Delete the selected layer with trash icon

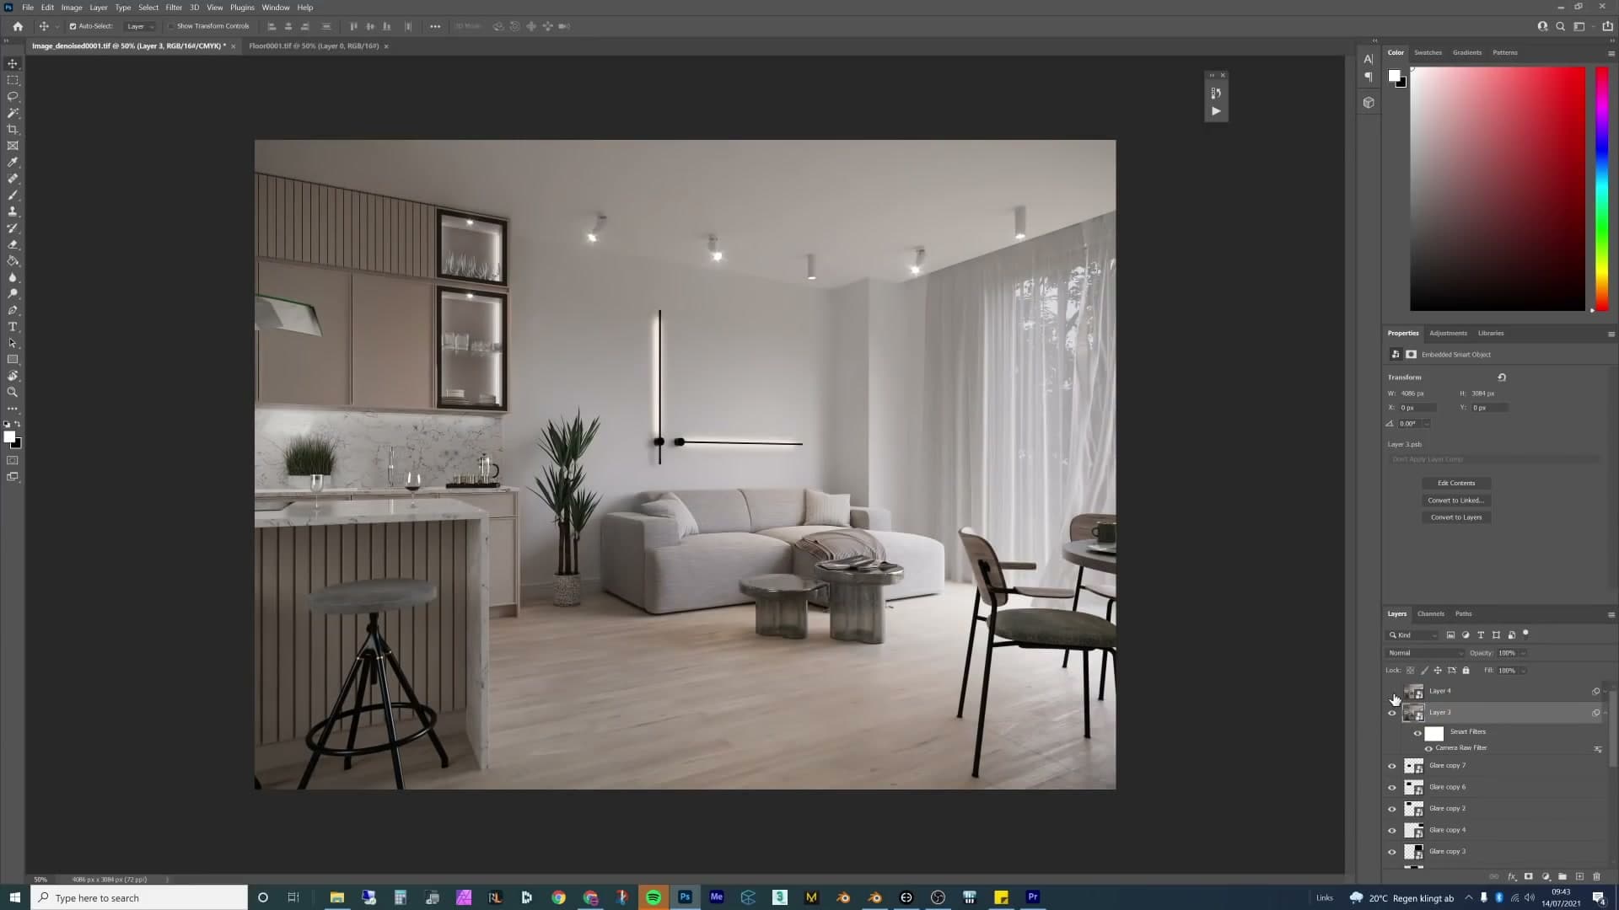coord(1596,876)
